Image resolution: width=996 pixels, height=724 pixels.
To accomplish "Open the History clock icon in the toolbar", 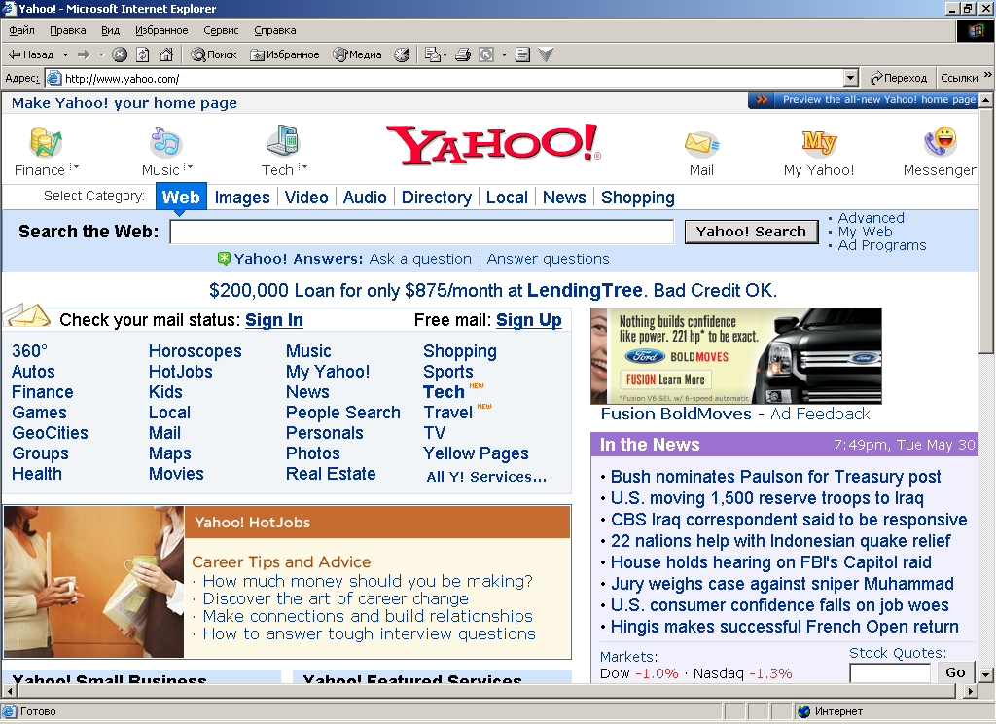I will pos(402,54).
